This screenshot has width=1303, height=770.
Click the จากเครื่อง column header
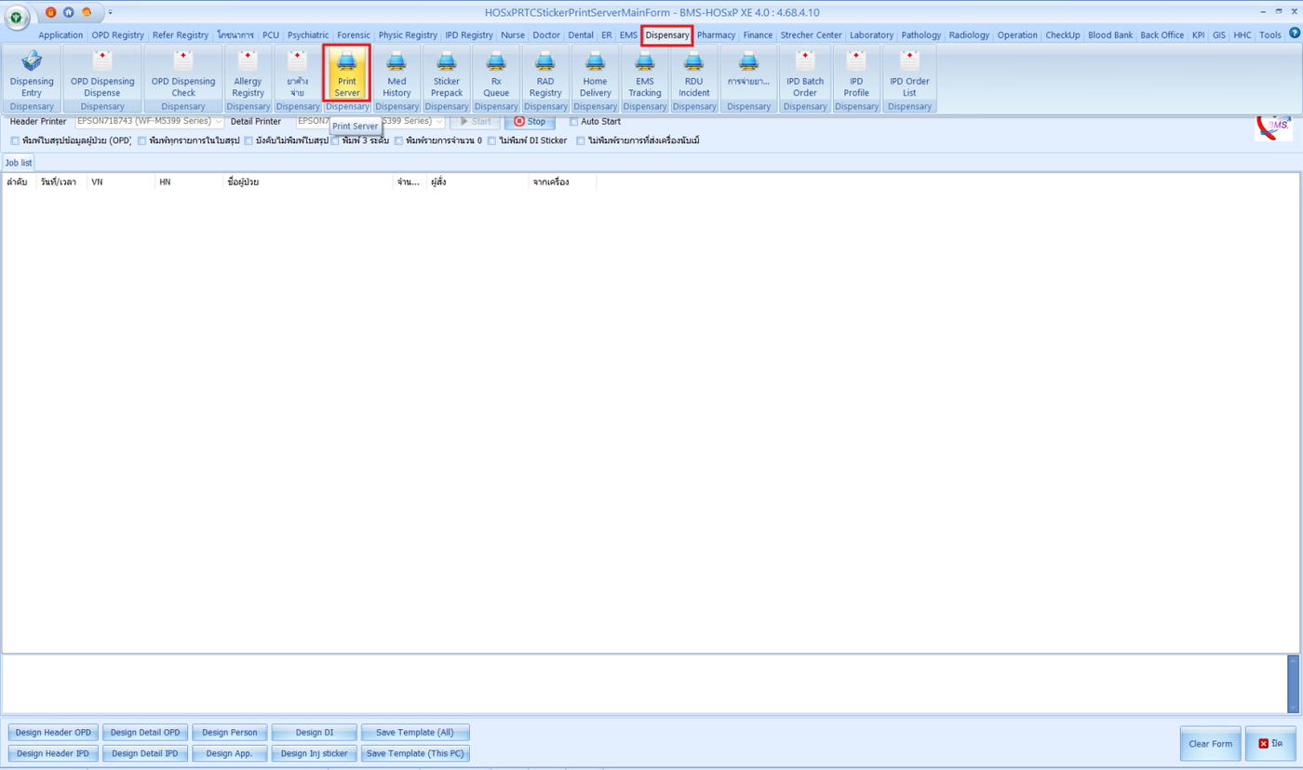[562, 182]
